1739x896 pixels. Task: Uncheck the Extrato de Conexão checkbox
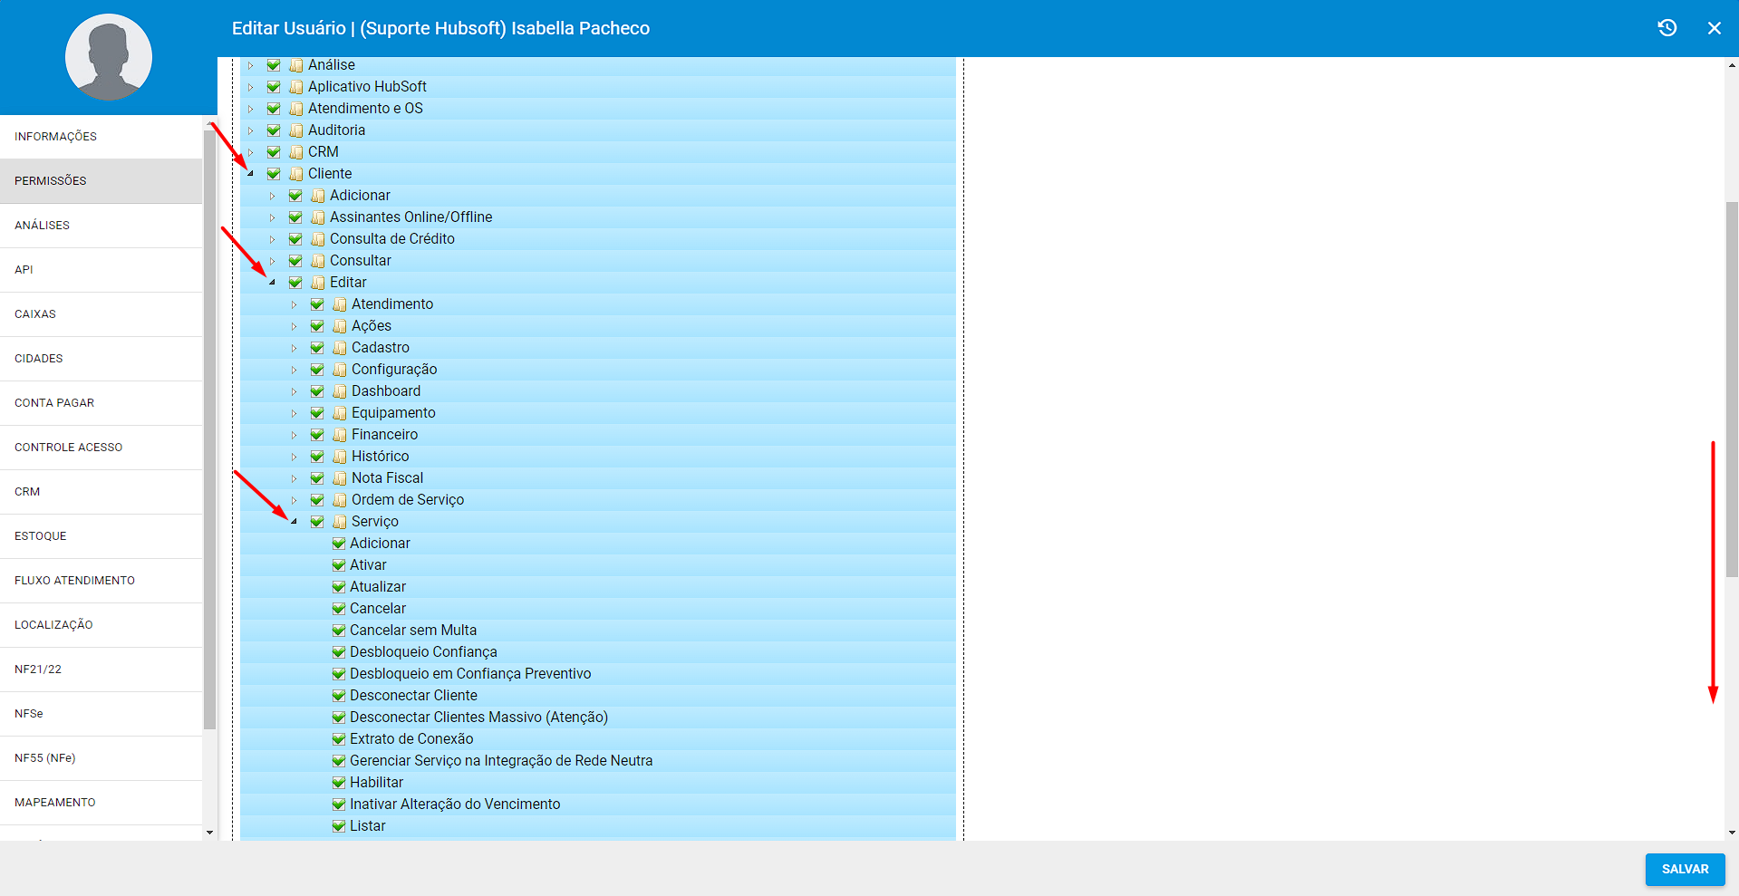[x=339, y=739]
